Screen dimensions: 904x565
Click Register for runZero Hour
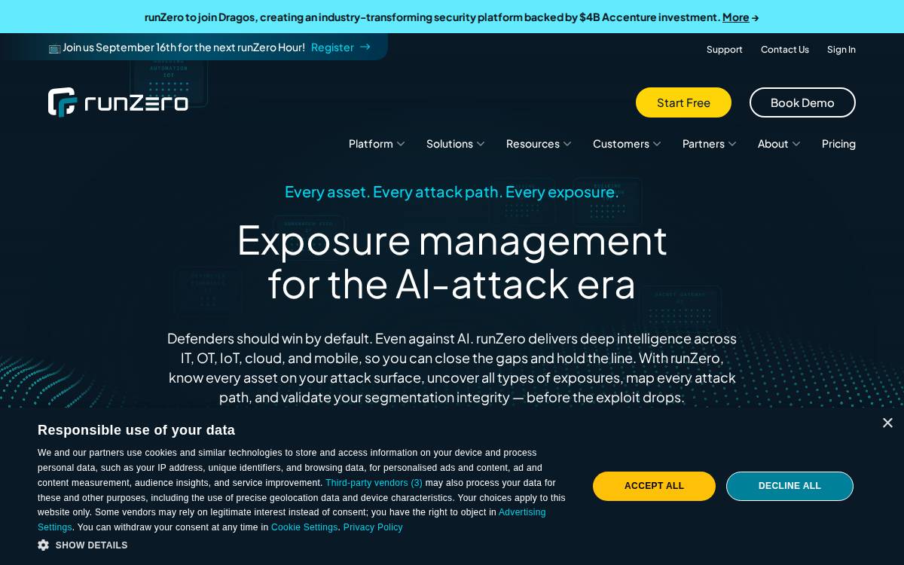click(x=332, y=47)
